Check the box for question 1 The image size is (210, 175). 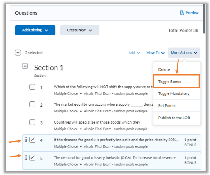(32, 87)
